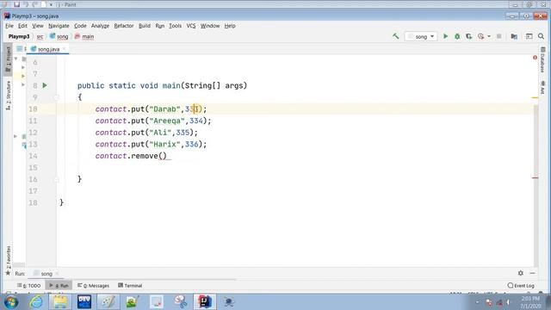This screenshot has height=310, width=551.
Task: Click the Stop square icon in toolbar
Action: point(498,36)
